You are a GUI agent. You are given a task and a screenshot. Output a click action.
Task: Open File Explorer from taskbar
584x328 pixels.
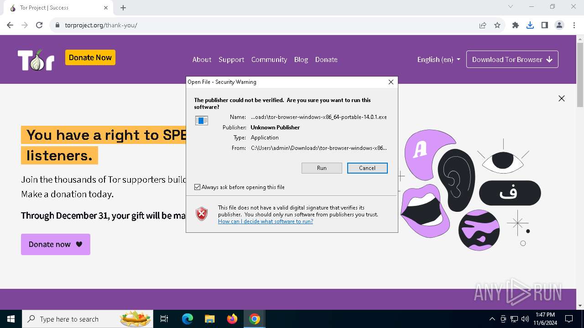click(209, 319)
